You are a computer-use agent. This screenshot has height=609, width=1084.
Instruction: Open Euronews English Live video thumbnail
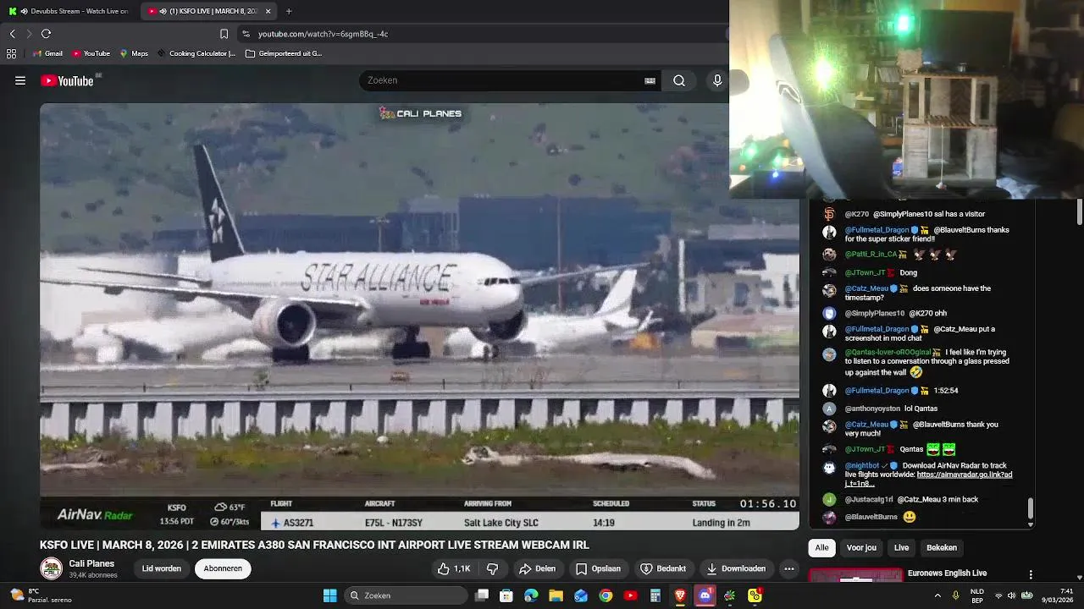pos(855,575)
